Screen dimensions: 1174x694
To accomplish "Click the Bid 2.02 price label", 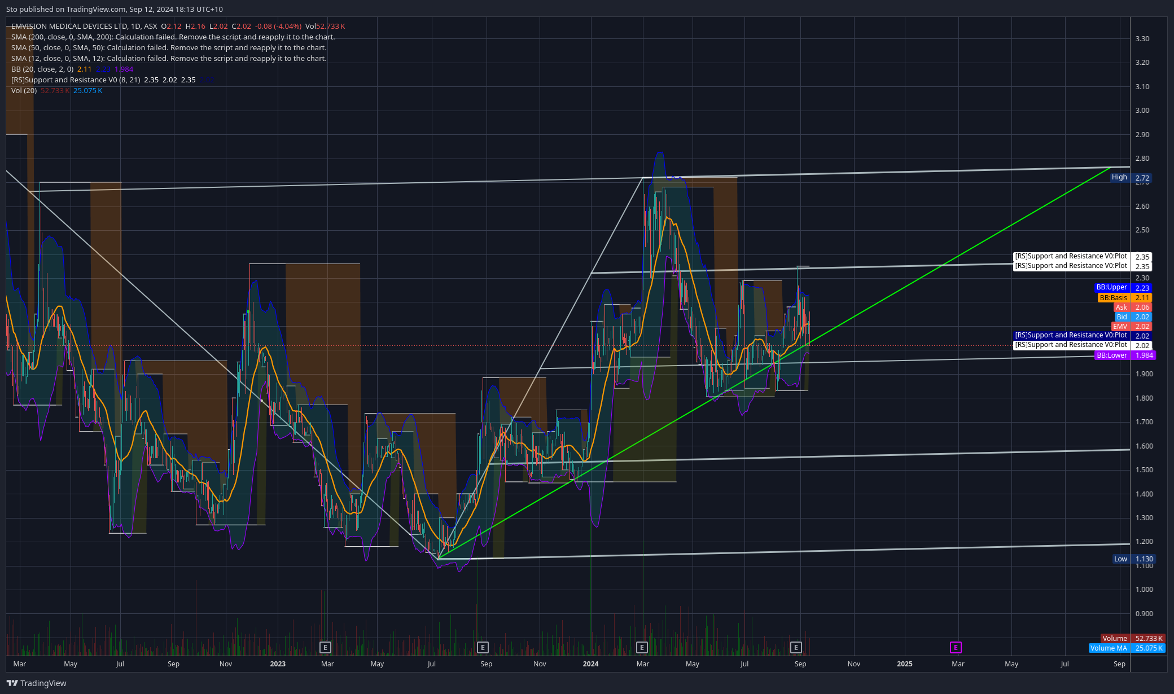I will point(1133,317).
